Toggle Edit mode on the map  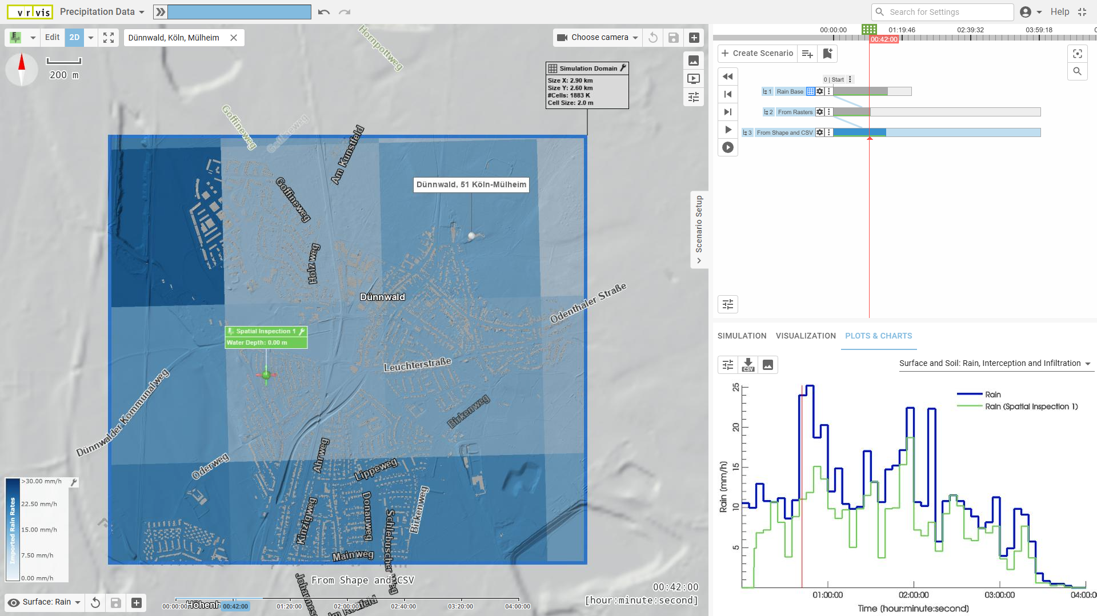point(52,38)
